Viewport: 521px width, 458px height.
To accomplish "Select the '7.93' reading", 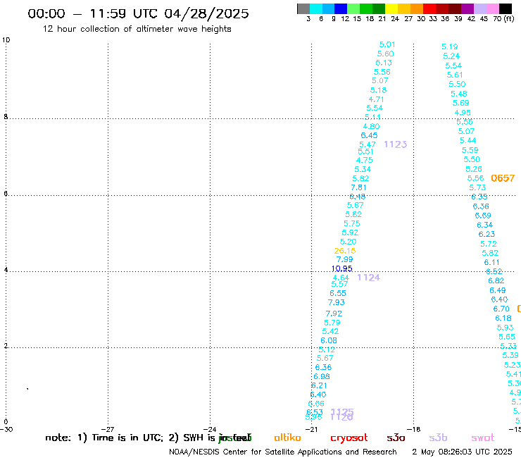I will pos(337,302).
